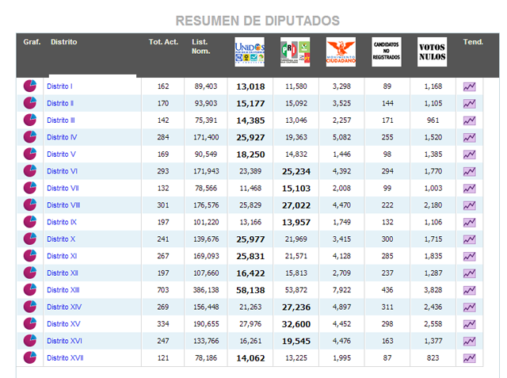This screenshot has height=378, width=507.
Task: Click the Tot. Act. column header
Action: (x=163, y=42)
